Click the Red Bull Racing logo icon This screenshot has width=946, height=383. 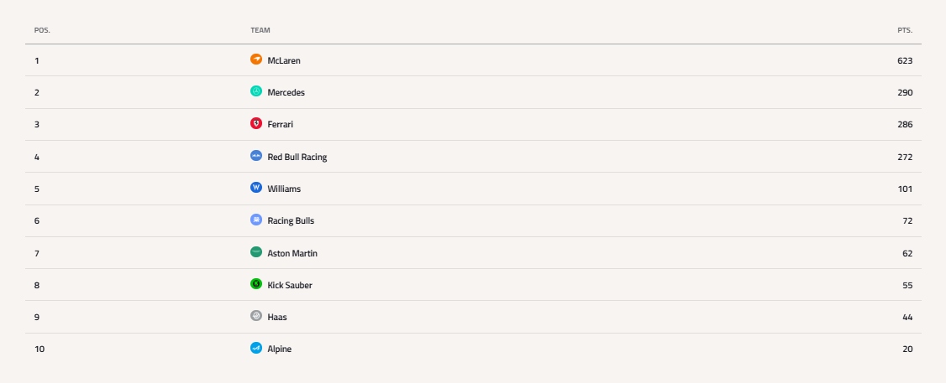coord(256,156)
